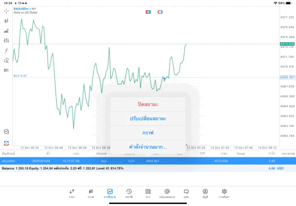Select the crosshair cursor tool
Screen dimensions: 296x206
pos(6,11)
